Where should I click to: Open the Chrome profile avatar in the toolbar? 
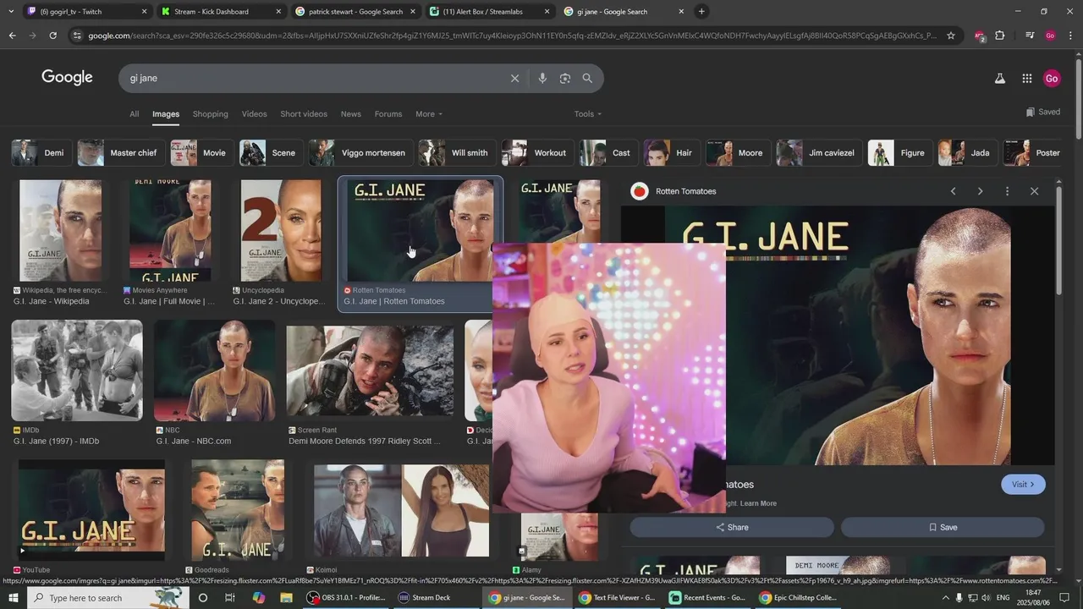click(1050, 36)
